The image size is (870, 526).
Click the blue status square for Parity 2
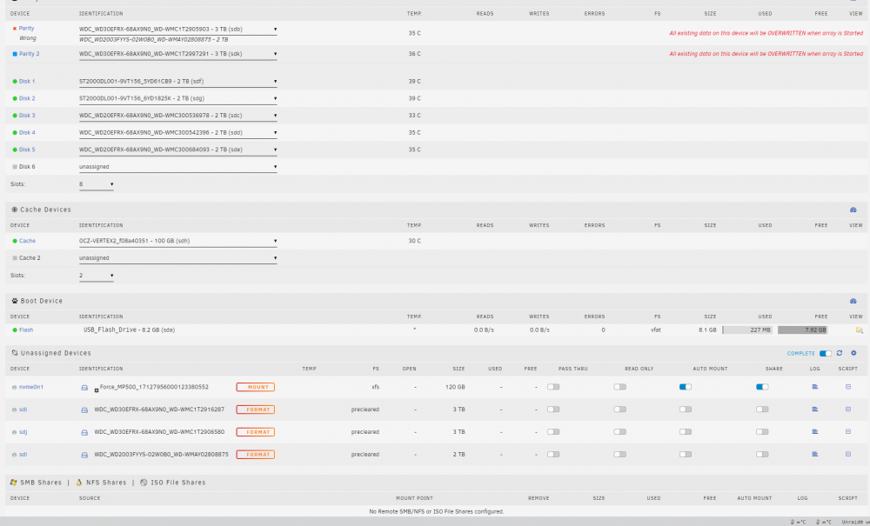pos(15,54)
